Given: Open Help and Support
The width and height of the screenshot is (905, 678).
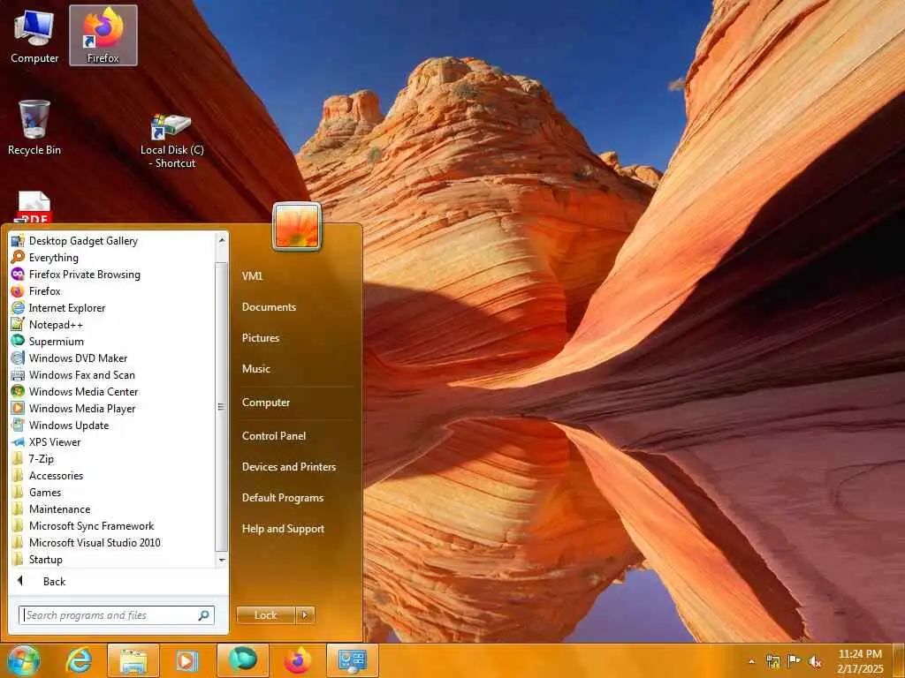Looking at the screenshot, I should click(x=283, y=529).
